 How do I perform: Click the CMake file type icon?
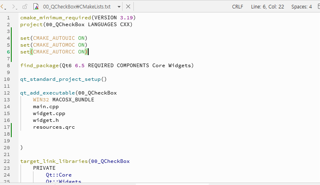tap(36, 7)
